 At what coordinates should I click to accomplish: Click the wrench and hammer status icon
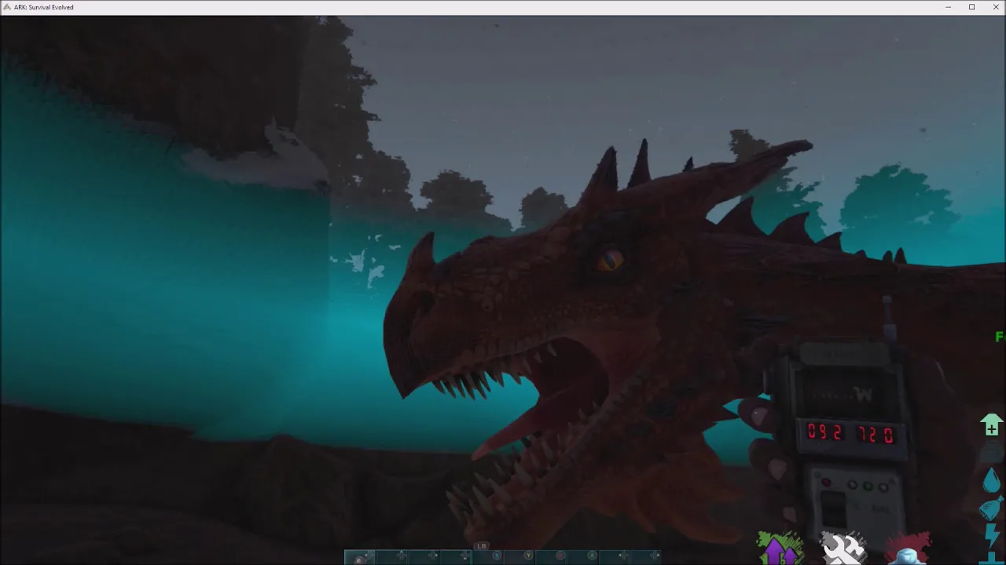843,549
